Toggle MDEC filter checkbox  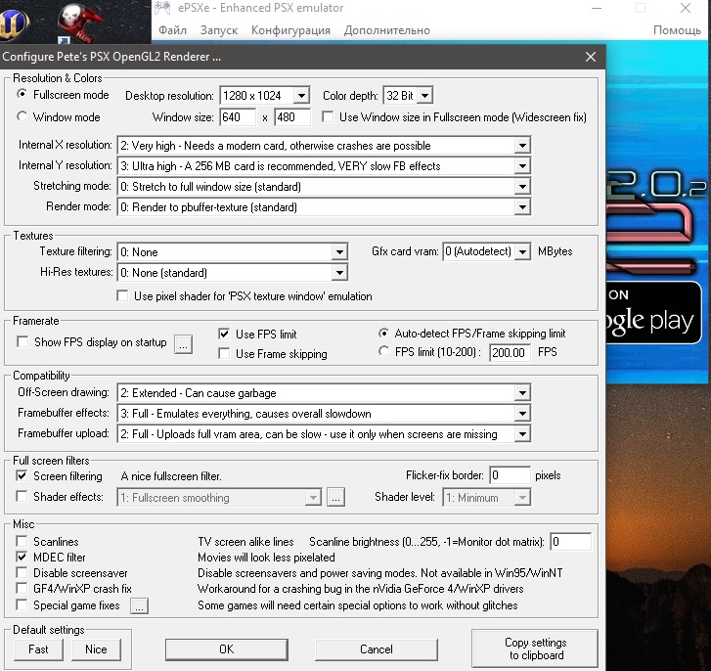tap(22, 557)
